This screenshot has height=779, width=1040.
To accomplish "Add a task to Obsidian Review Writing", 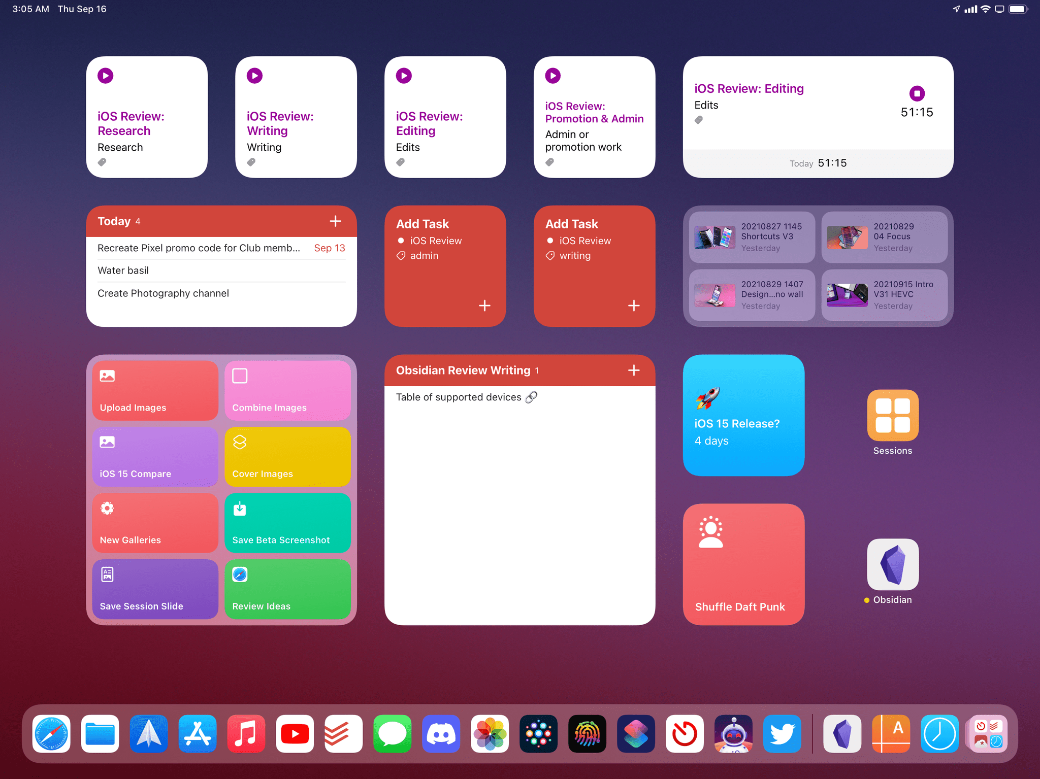I will 634,370.
